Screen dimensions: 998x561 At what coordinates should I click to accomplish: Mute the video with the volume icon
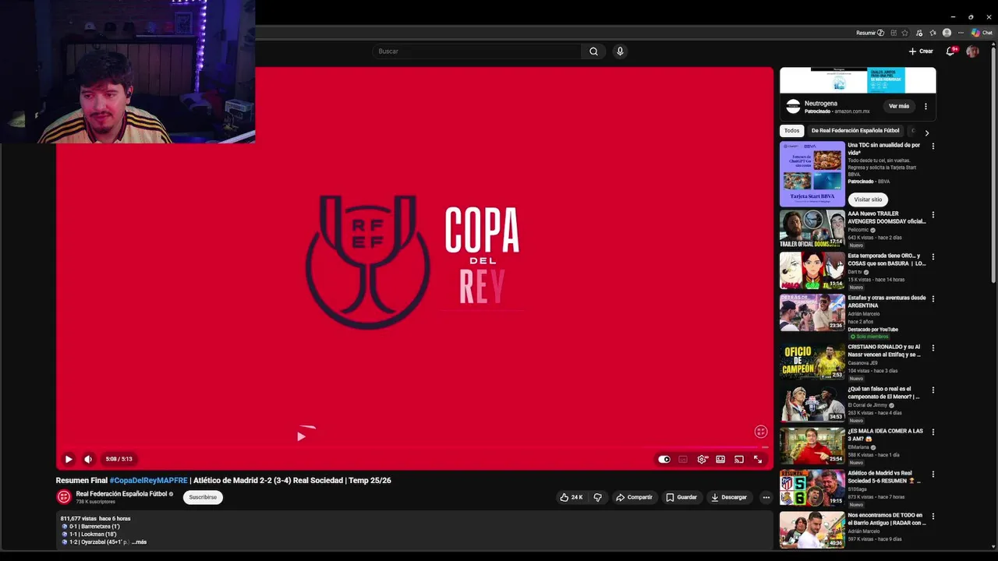88,459
